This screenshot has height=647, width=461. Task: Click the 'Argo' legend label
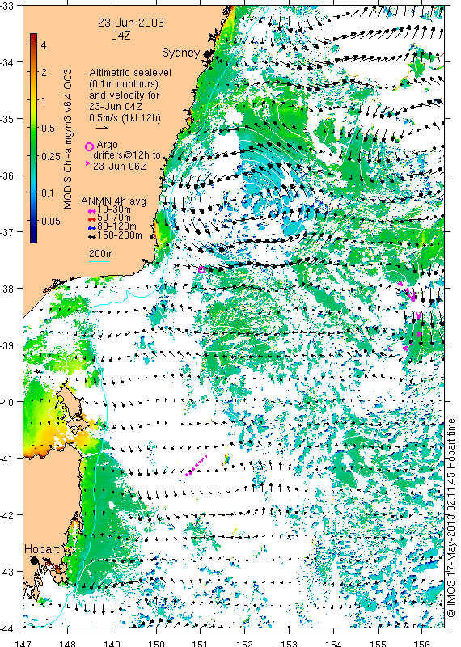click(x=107, y=145)
